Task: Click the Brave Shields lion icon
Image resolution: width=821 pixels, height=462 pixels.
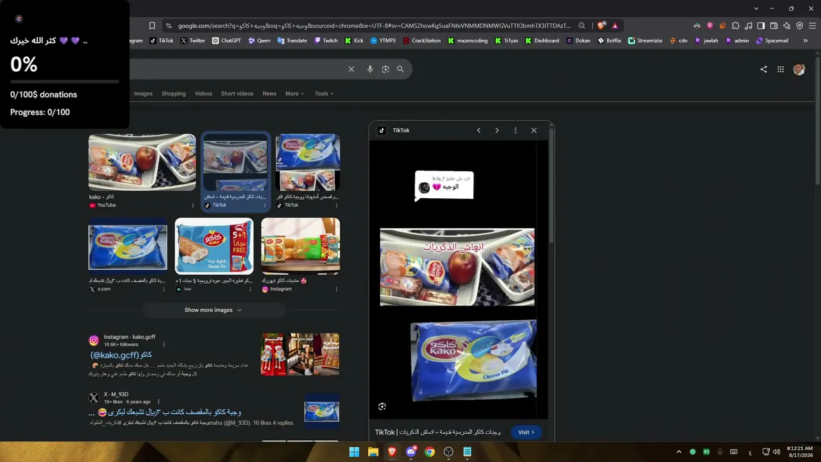Action: coord(601,26)
